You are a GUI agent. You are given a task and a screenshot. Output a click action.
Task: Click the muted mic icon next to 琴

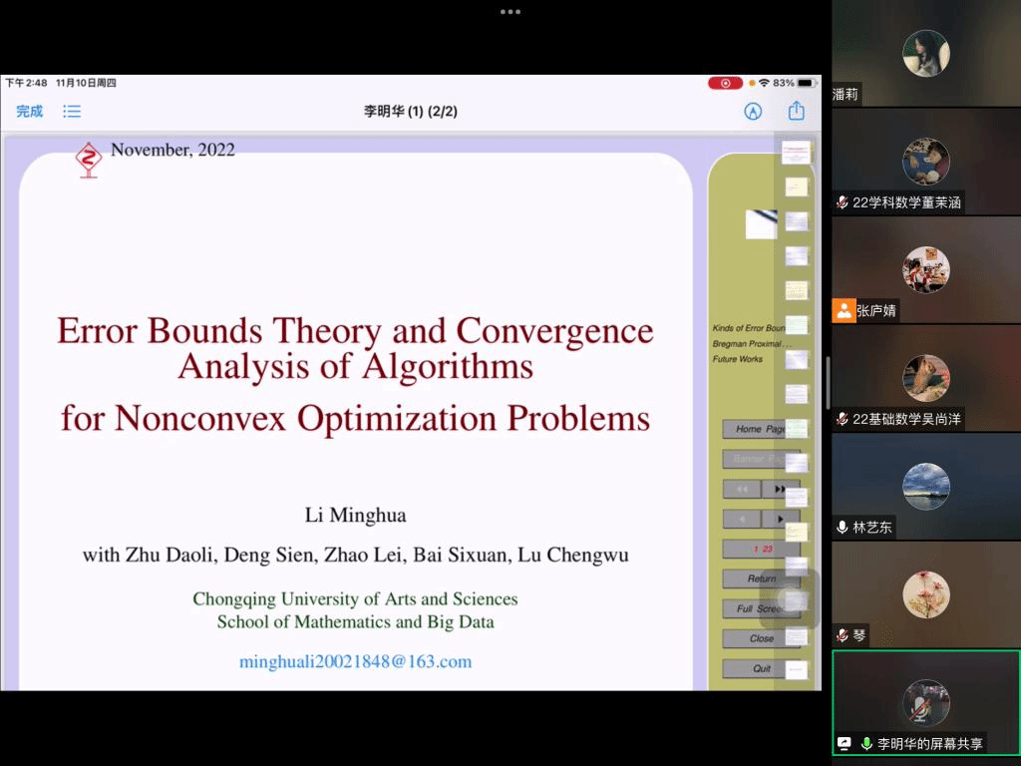point(844,635)
